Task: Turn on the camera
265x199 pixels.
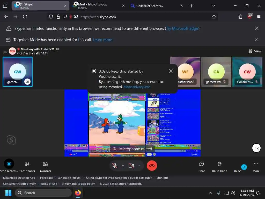Action: (131, 166)
